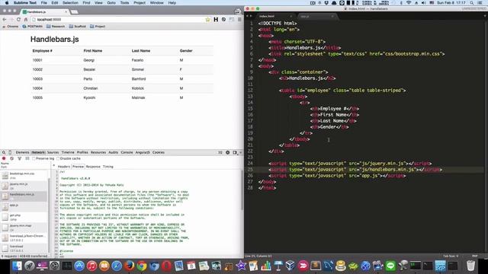Open the Chrome bookmark link
This screenshot has height=274, width=488.
(x=11, y=27)
